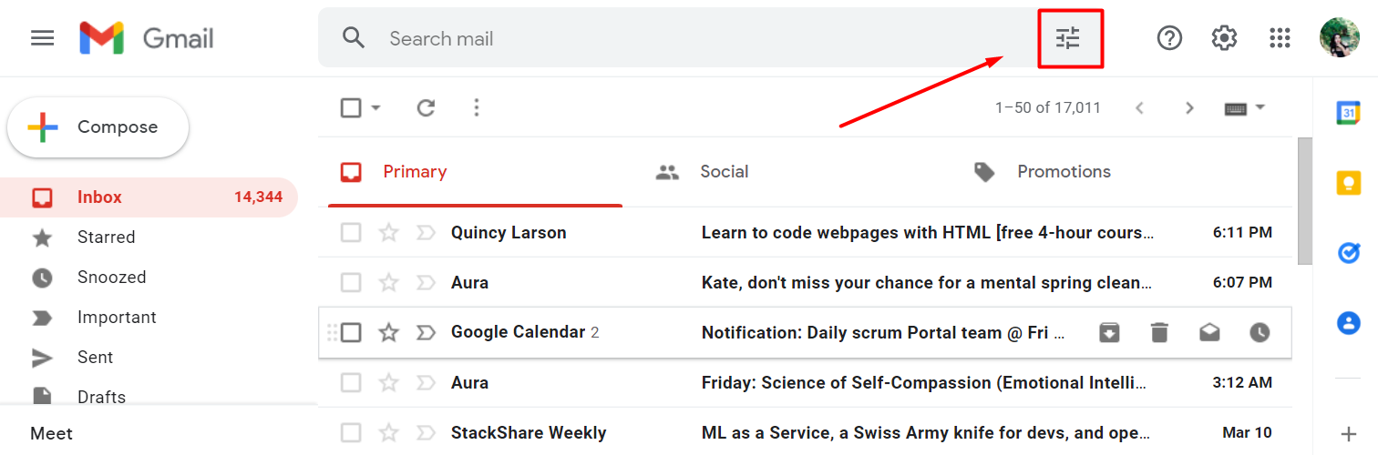1378x455 pixels.
Task: Show search options filter icon
Action: [x=1068, y=38]
